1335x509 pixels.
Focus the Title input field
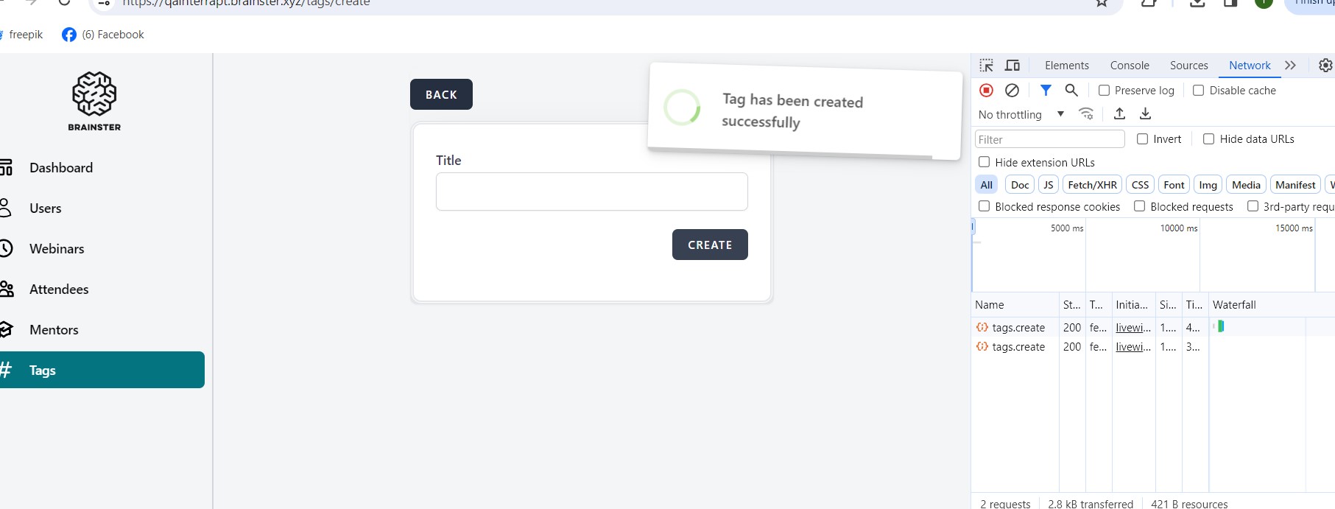click(x=591, y=192)
